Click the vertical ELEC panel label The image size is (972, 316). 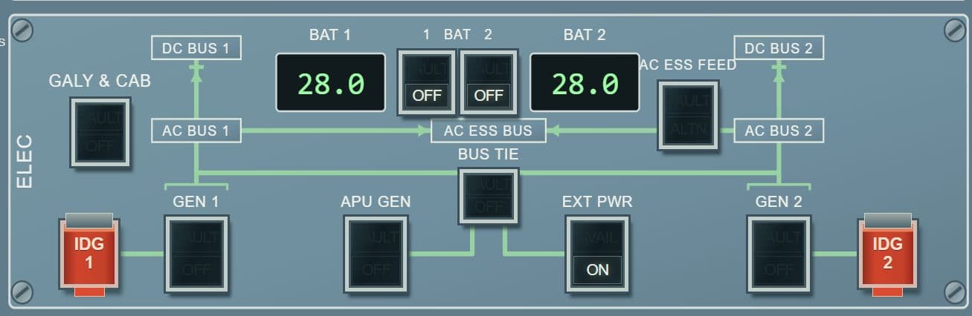pyautogui.click(x=25, y=161)
